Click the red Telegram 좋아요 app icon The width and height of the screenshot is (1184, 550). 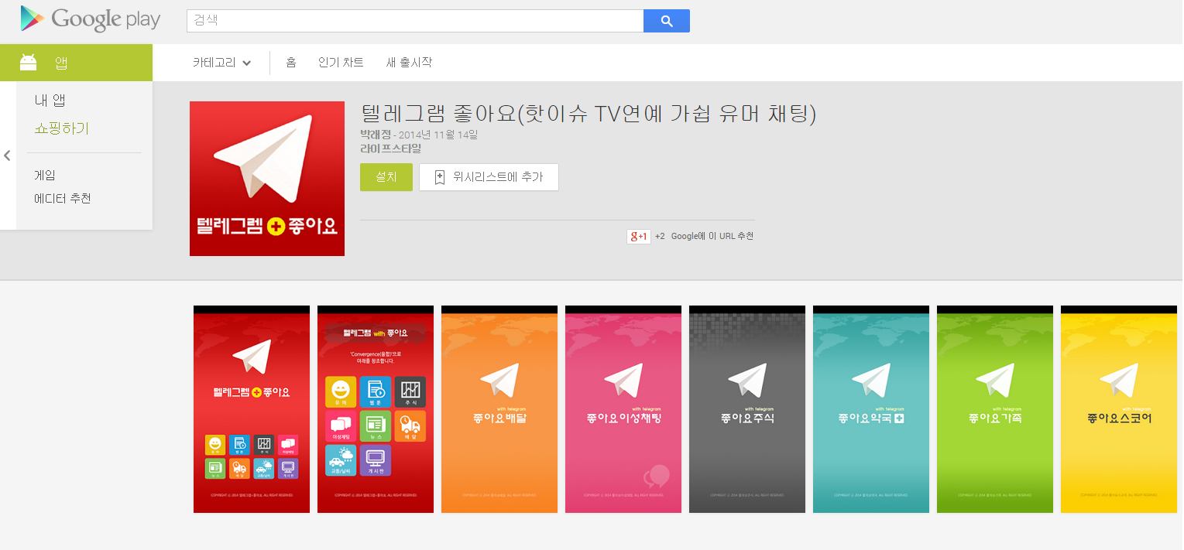pos(267,179)
